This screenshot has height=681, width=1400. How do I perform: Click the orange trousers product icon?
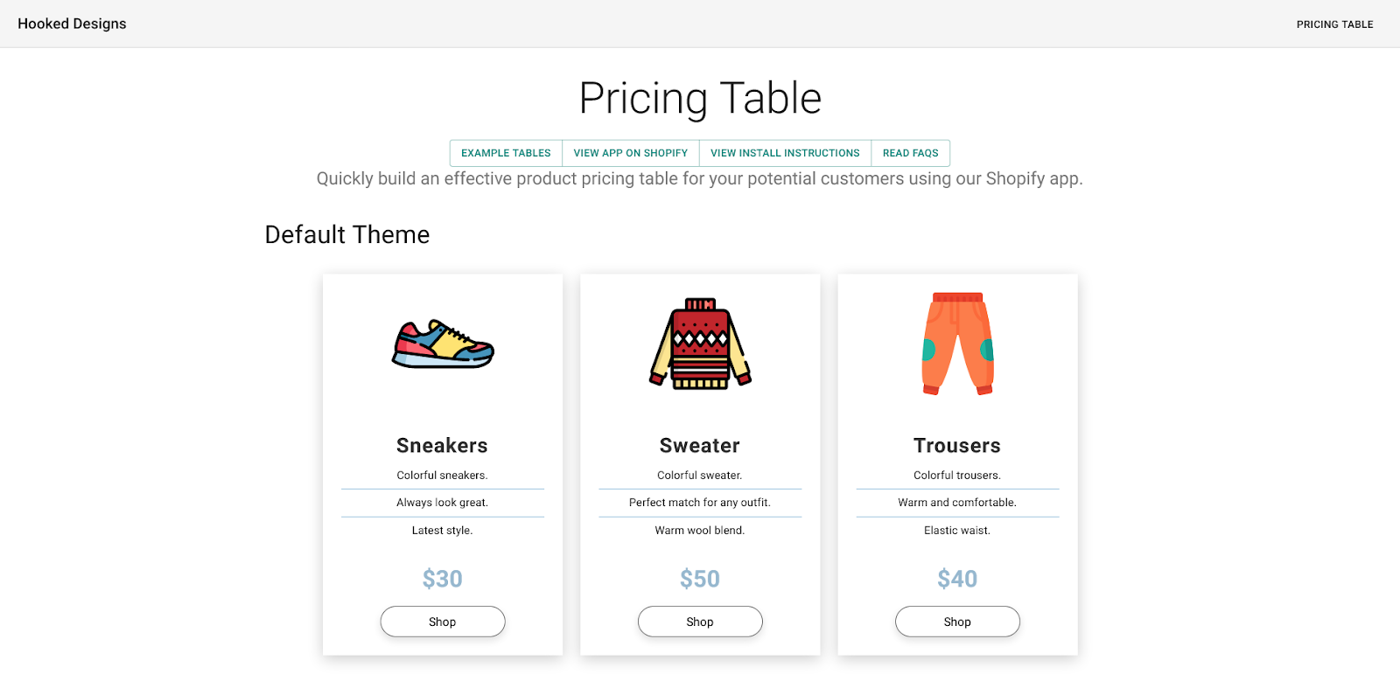pos(957,344)
